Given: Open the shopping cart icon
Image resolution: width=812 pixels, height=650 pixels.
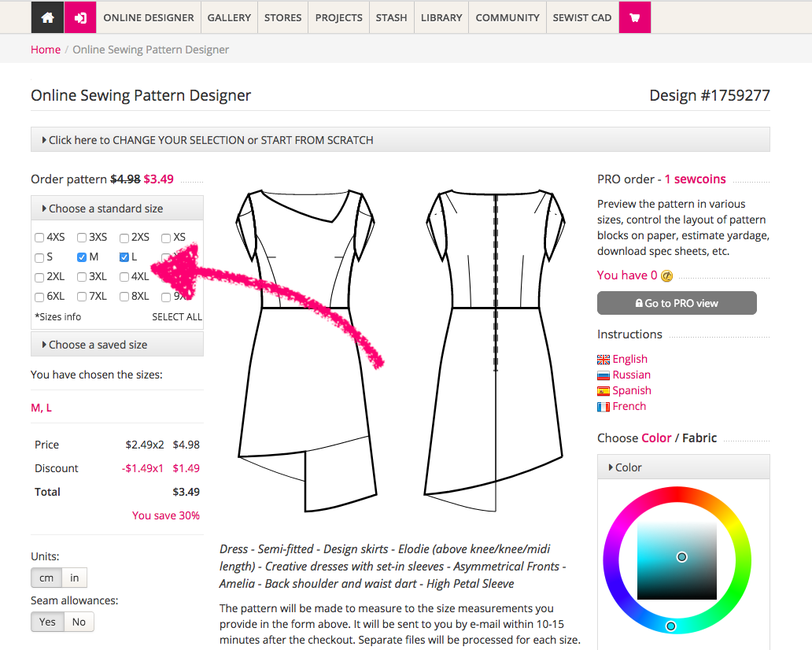Looking at the screenshot, I should coord(635,17).
